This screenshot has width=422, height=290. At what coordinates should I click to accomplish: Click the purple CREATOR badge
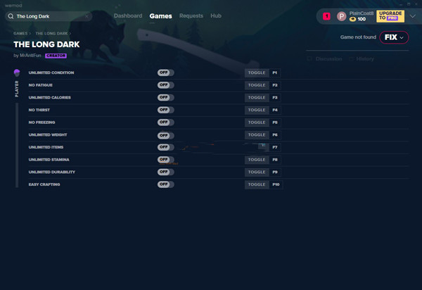(56, 56)
